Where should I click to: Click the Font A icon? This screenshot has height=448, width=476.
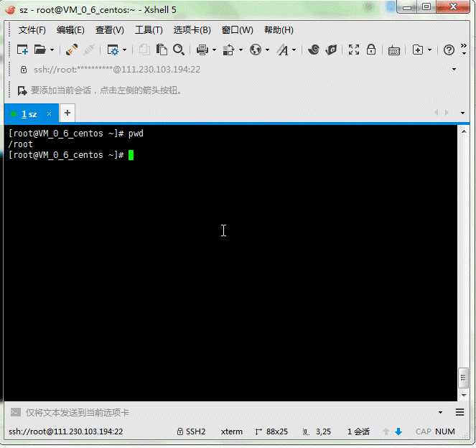tap(282, 50)
